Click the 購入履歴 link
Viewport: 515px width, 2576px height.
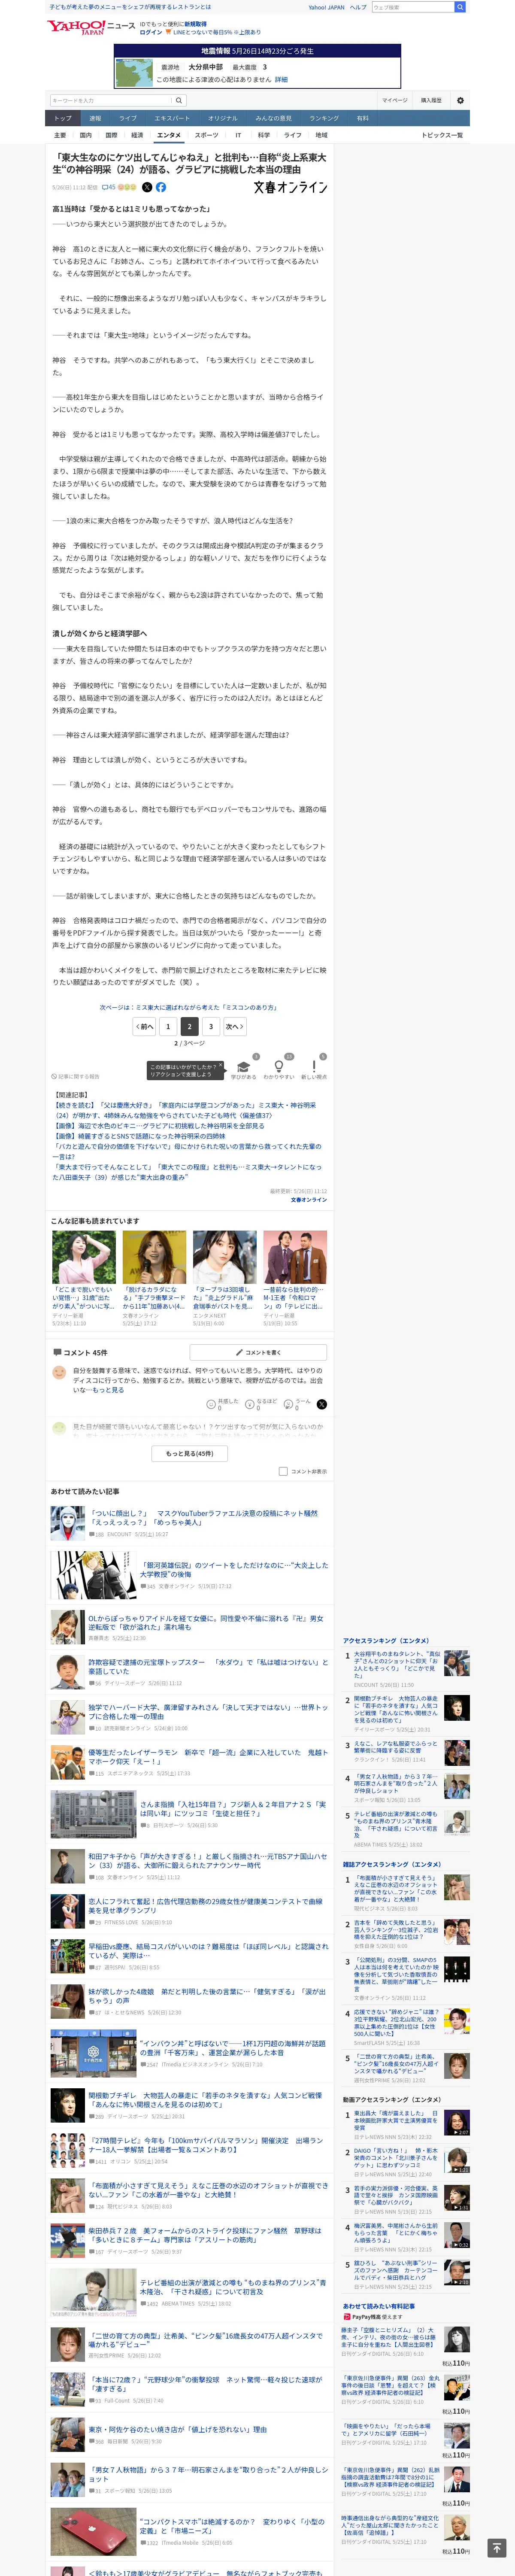tap(431, 100)
